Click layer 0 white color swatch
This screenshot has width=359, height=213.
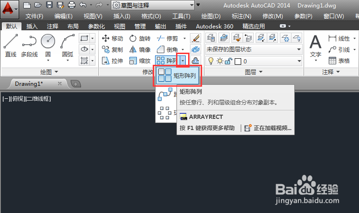point(238,62)
